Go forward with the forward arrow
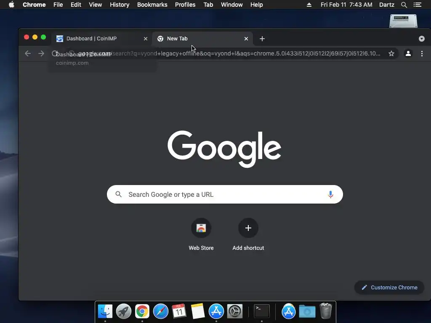Screen dimensions: 431x323 point(41,53)
